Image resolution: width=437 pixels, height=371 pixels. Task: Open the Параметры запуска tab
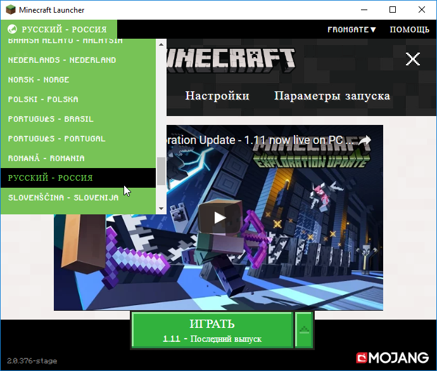(332, 96)
